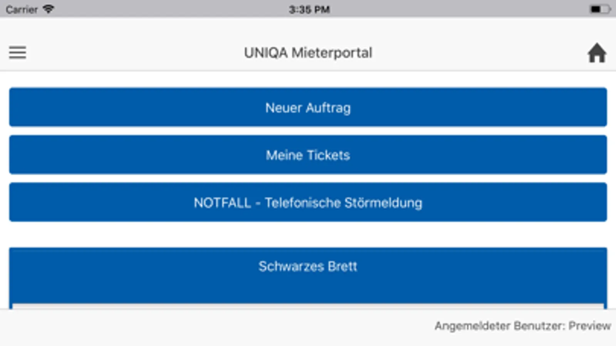Screen dimensions: 616x346
Task: Click the white bulletin panel under Schwarzes Brett
Action: click(x=308, y=306)
